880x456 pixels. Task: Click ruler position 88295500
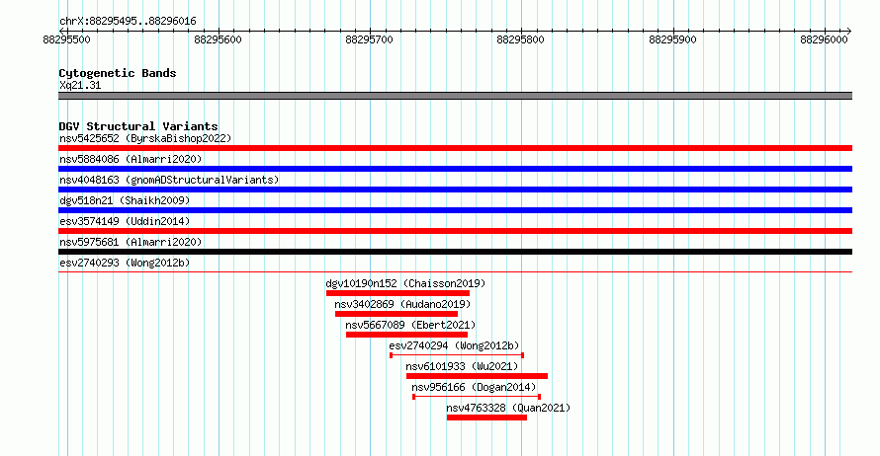pyautogui.click(x=66, y=39)
